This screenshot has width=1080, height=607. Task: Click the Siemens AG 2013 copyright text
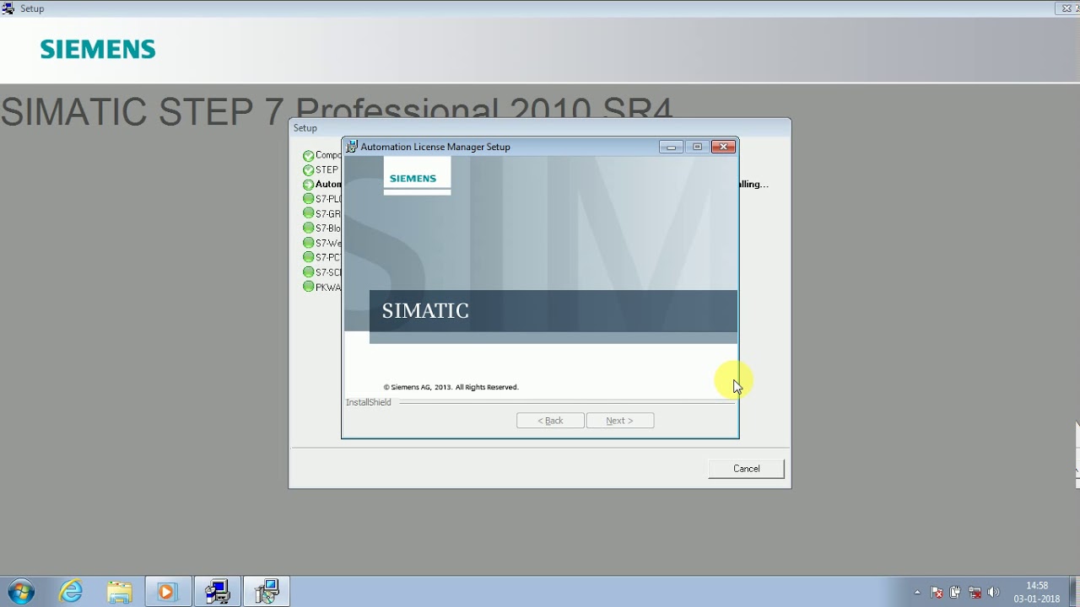(451, 387)
